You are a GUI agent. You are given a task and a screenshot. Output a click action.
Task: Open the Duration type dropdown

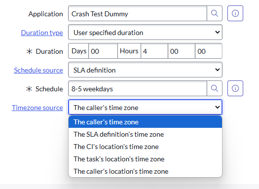(145, 32)
